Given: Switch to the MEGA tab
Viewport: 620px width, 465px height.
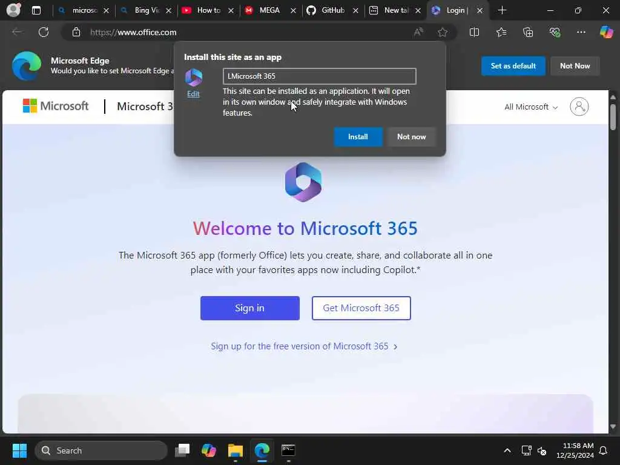Looking at the screenshot, I should pyautogui.click(x=266, y=10).
